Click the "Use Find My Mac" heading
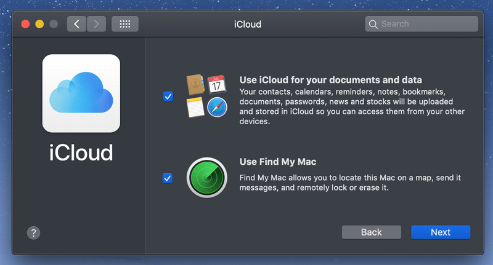 [x=277, y=162]
